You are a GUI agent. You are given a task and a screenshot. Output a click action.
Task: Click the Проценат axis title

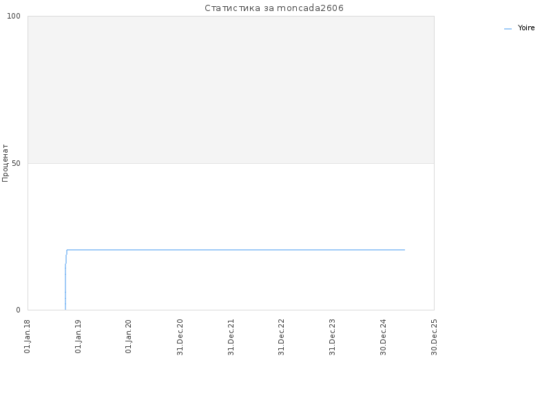click(x=5, y=163)
